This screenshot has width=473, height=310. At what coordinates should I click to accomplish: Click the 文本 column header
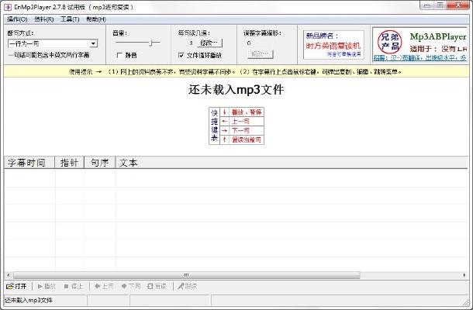[292, 163]
